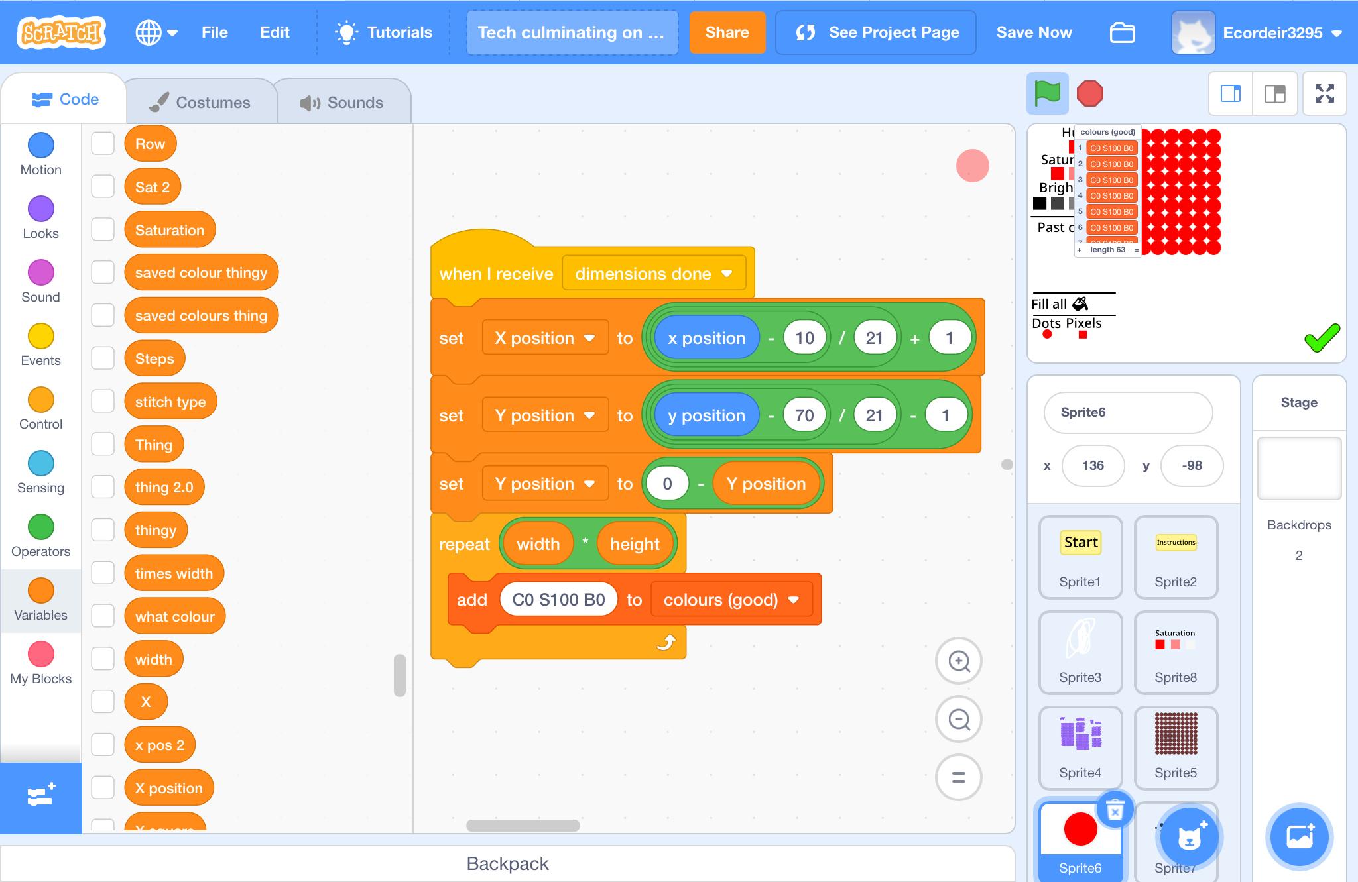
Task: Switch to Costumes tab
Action: [198, 102]
